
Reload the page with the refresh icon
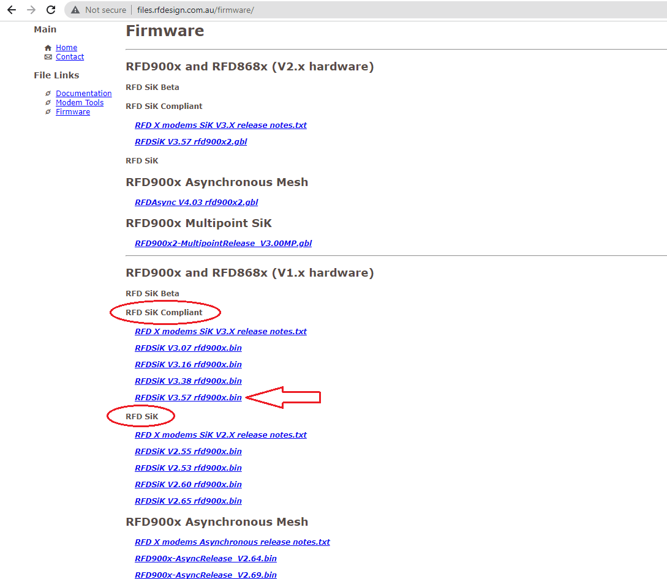click(x=51, y=10)
